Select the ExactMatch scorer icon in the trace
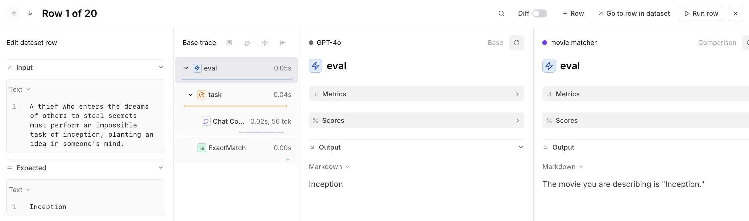 [201, 148]
